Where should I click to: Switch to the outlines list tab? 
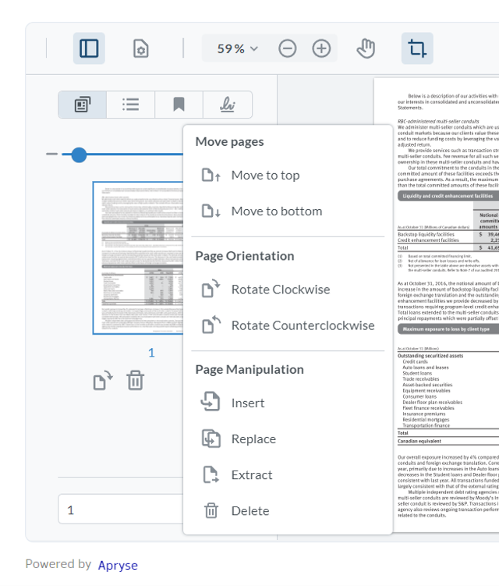pyautogui.click(x=131, y=105)
